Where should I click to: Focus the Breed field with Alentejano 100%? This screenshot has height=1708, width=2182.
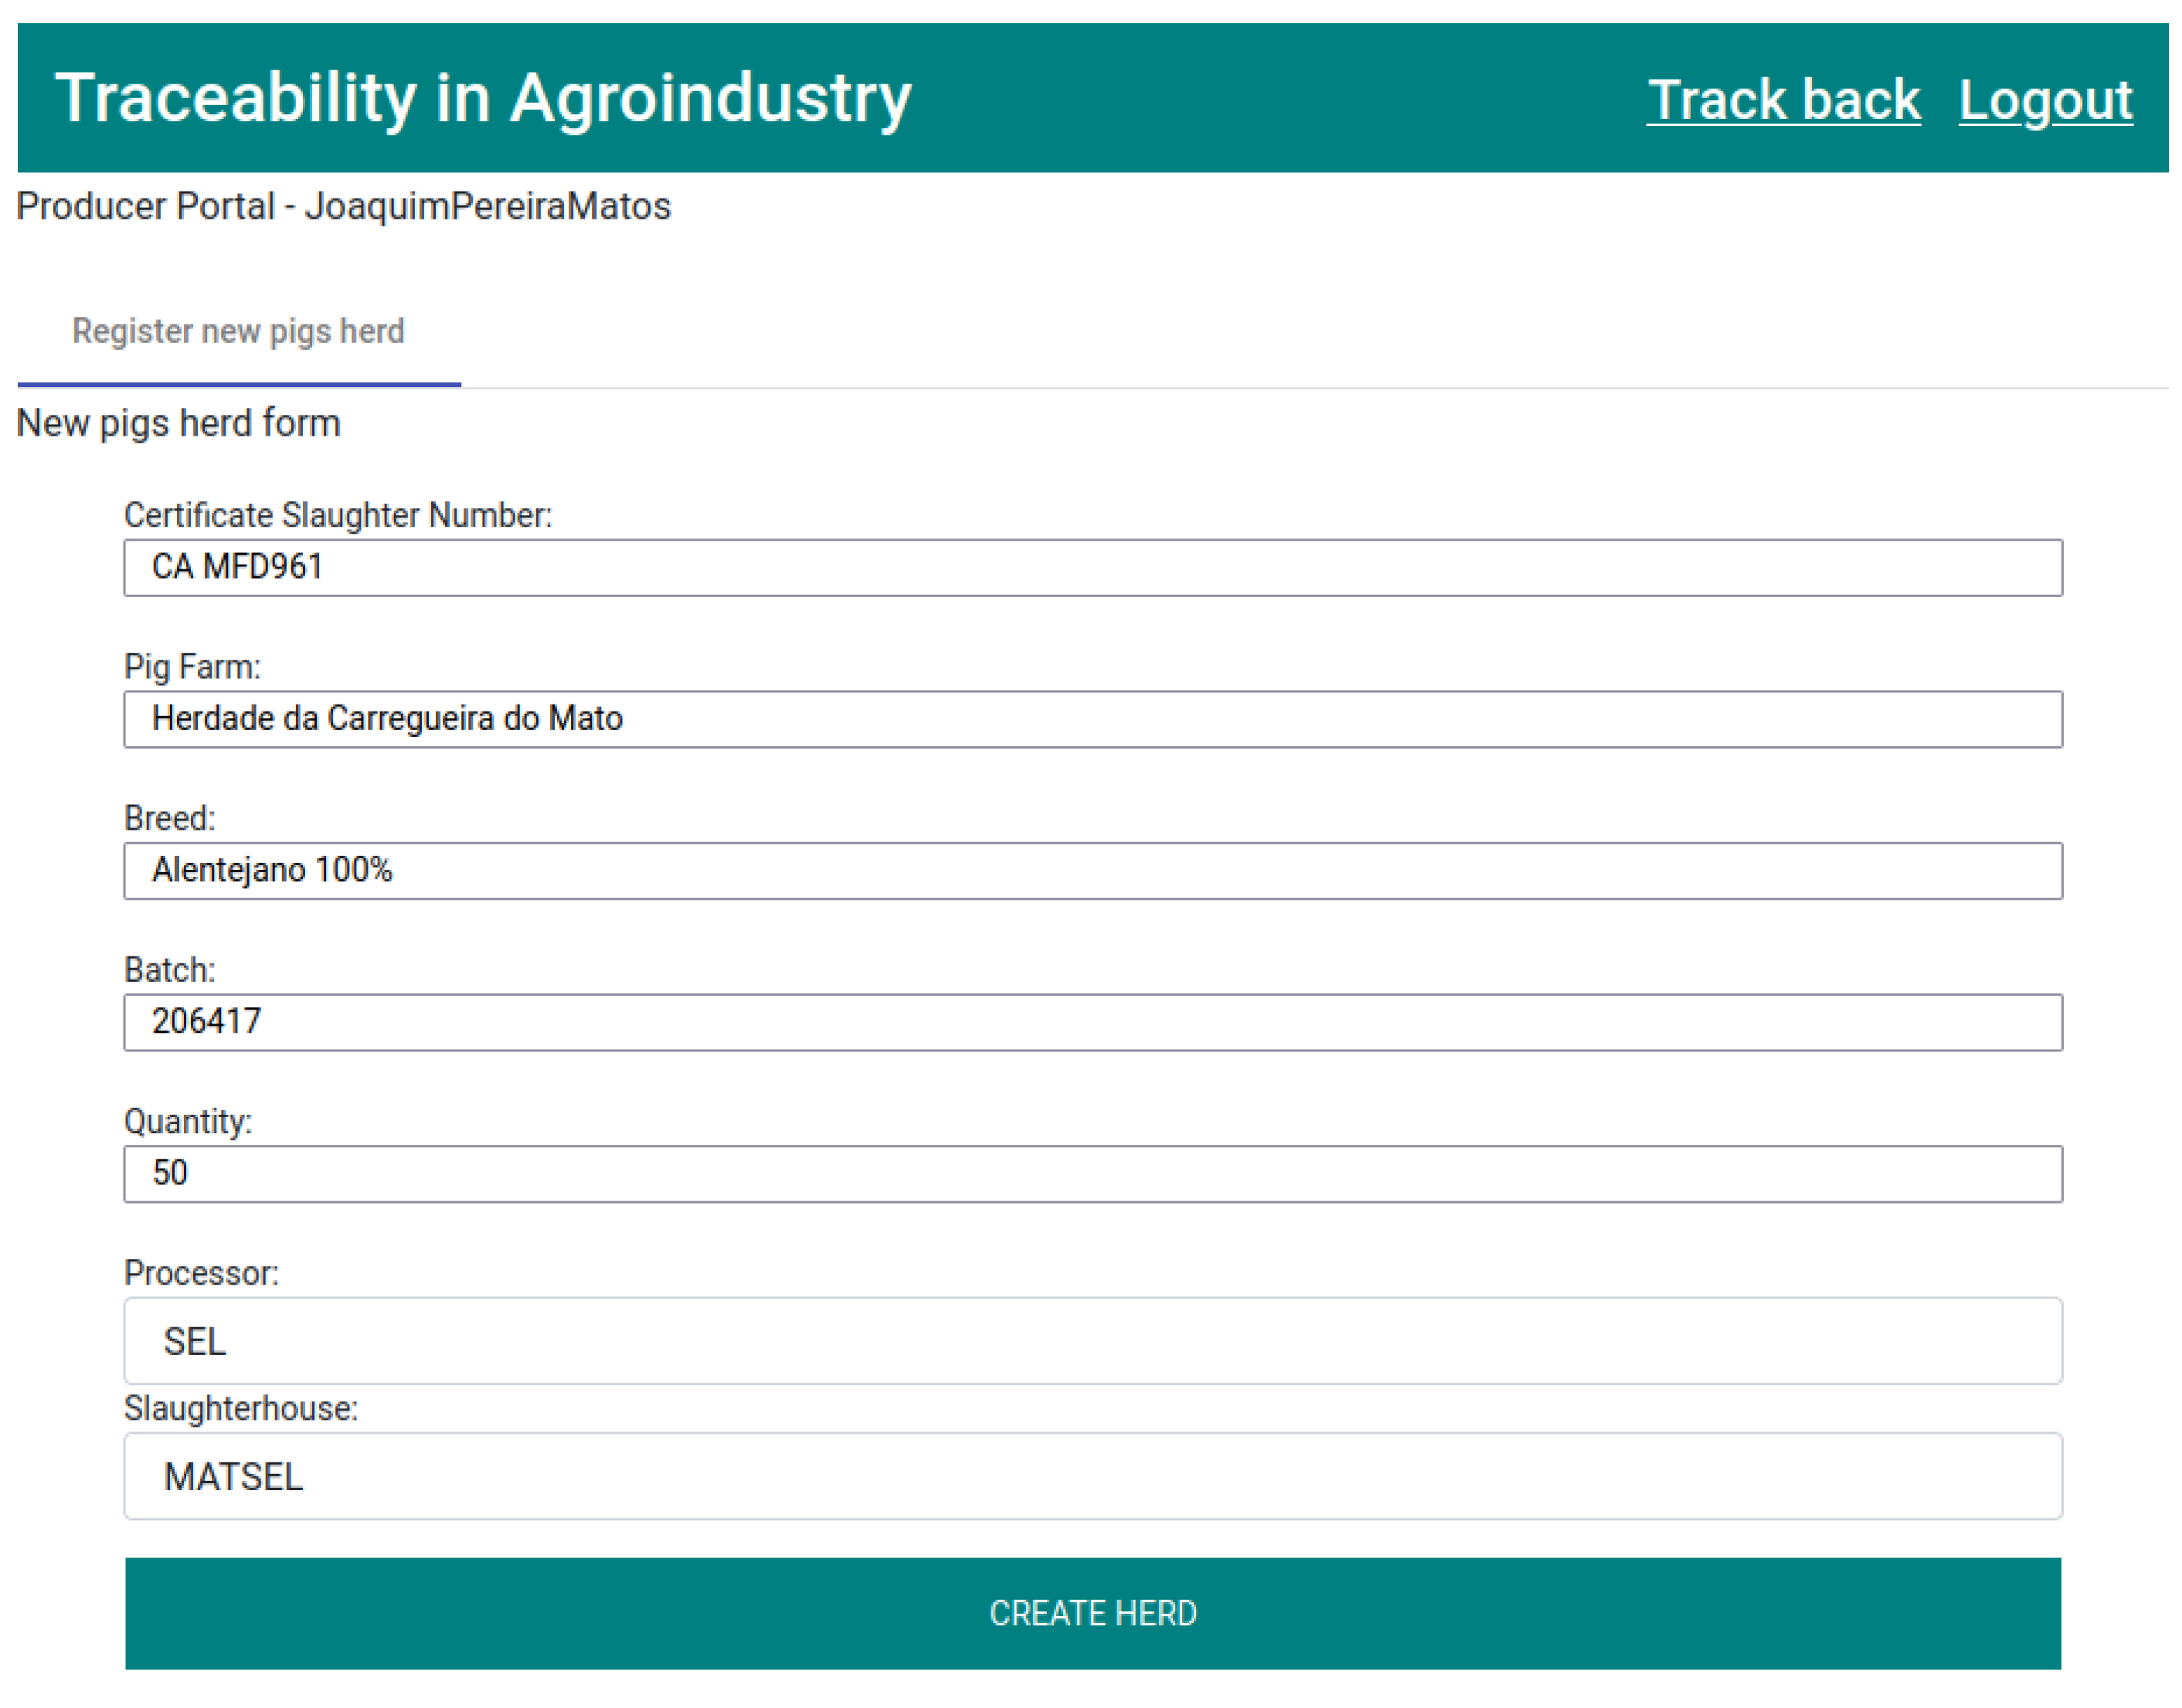coord(1092,870)
